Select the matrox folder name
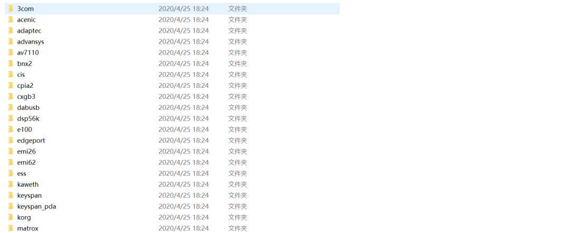The height and width of the screenshot is (233, 570). pyautogui.click(x=27, y=228)
